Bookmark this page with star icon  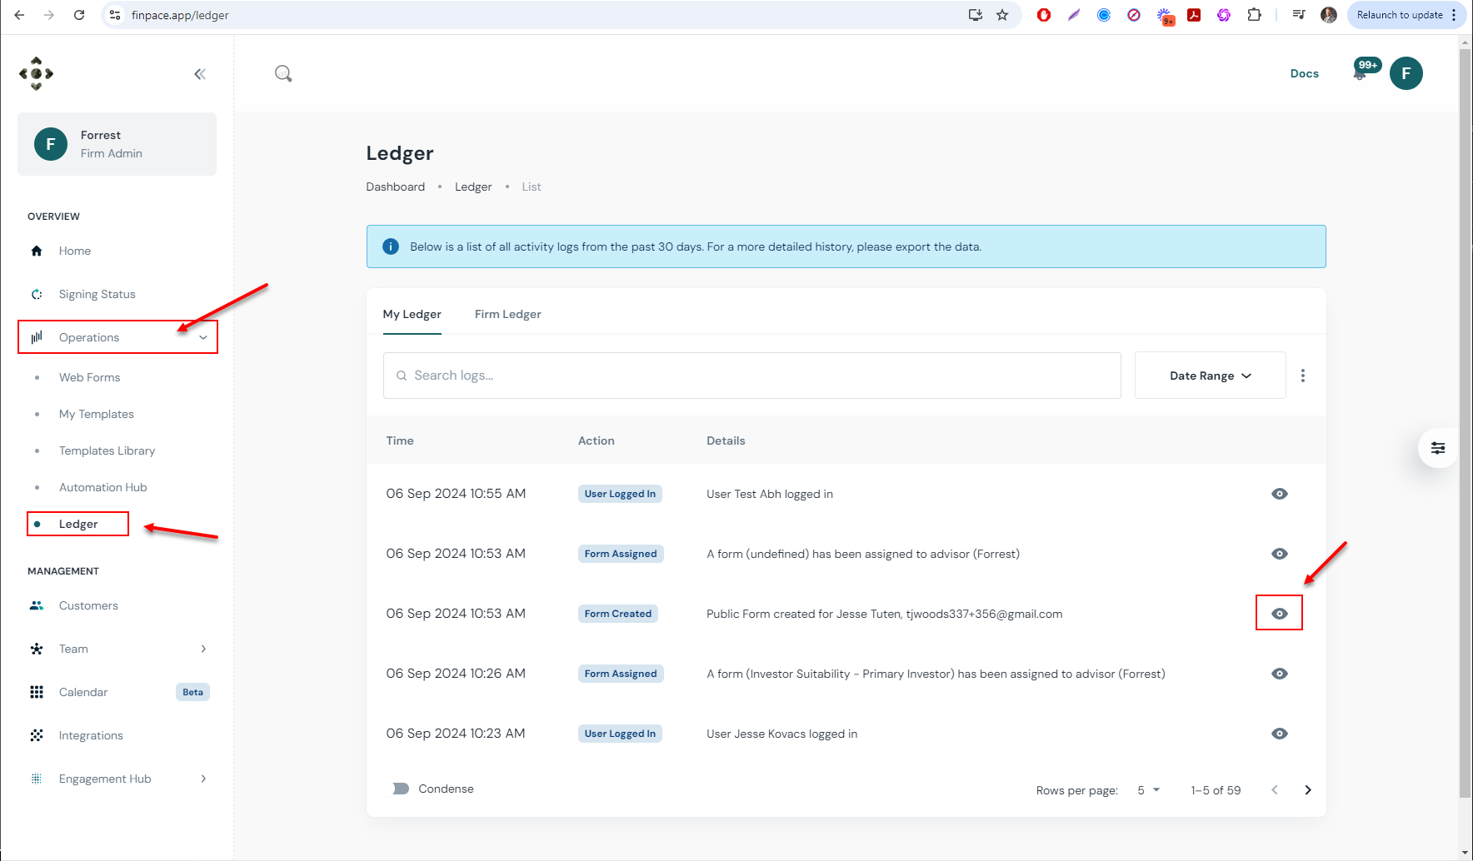pos(1002,15)
